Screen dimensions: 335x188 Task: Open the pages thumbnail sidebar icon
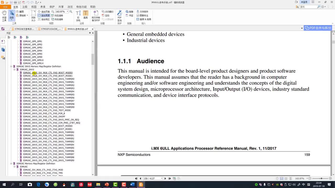coord(3,50)
